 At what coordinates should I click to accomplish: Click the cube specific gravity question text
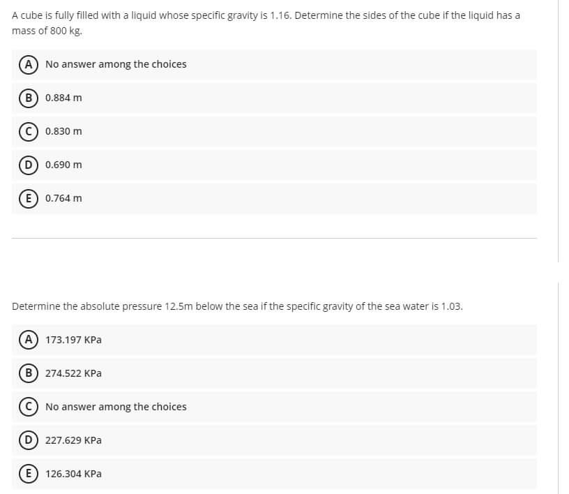[266, 23]
